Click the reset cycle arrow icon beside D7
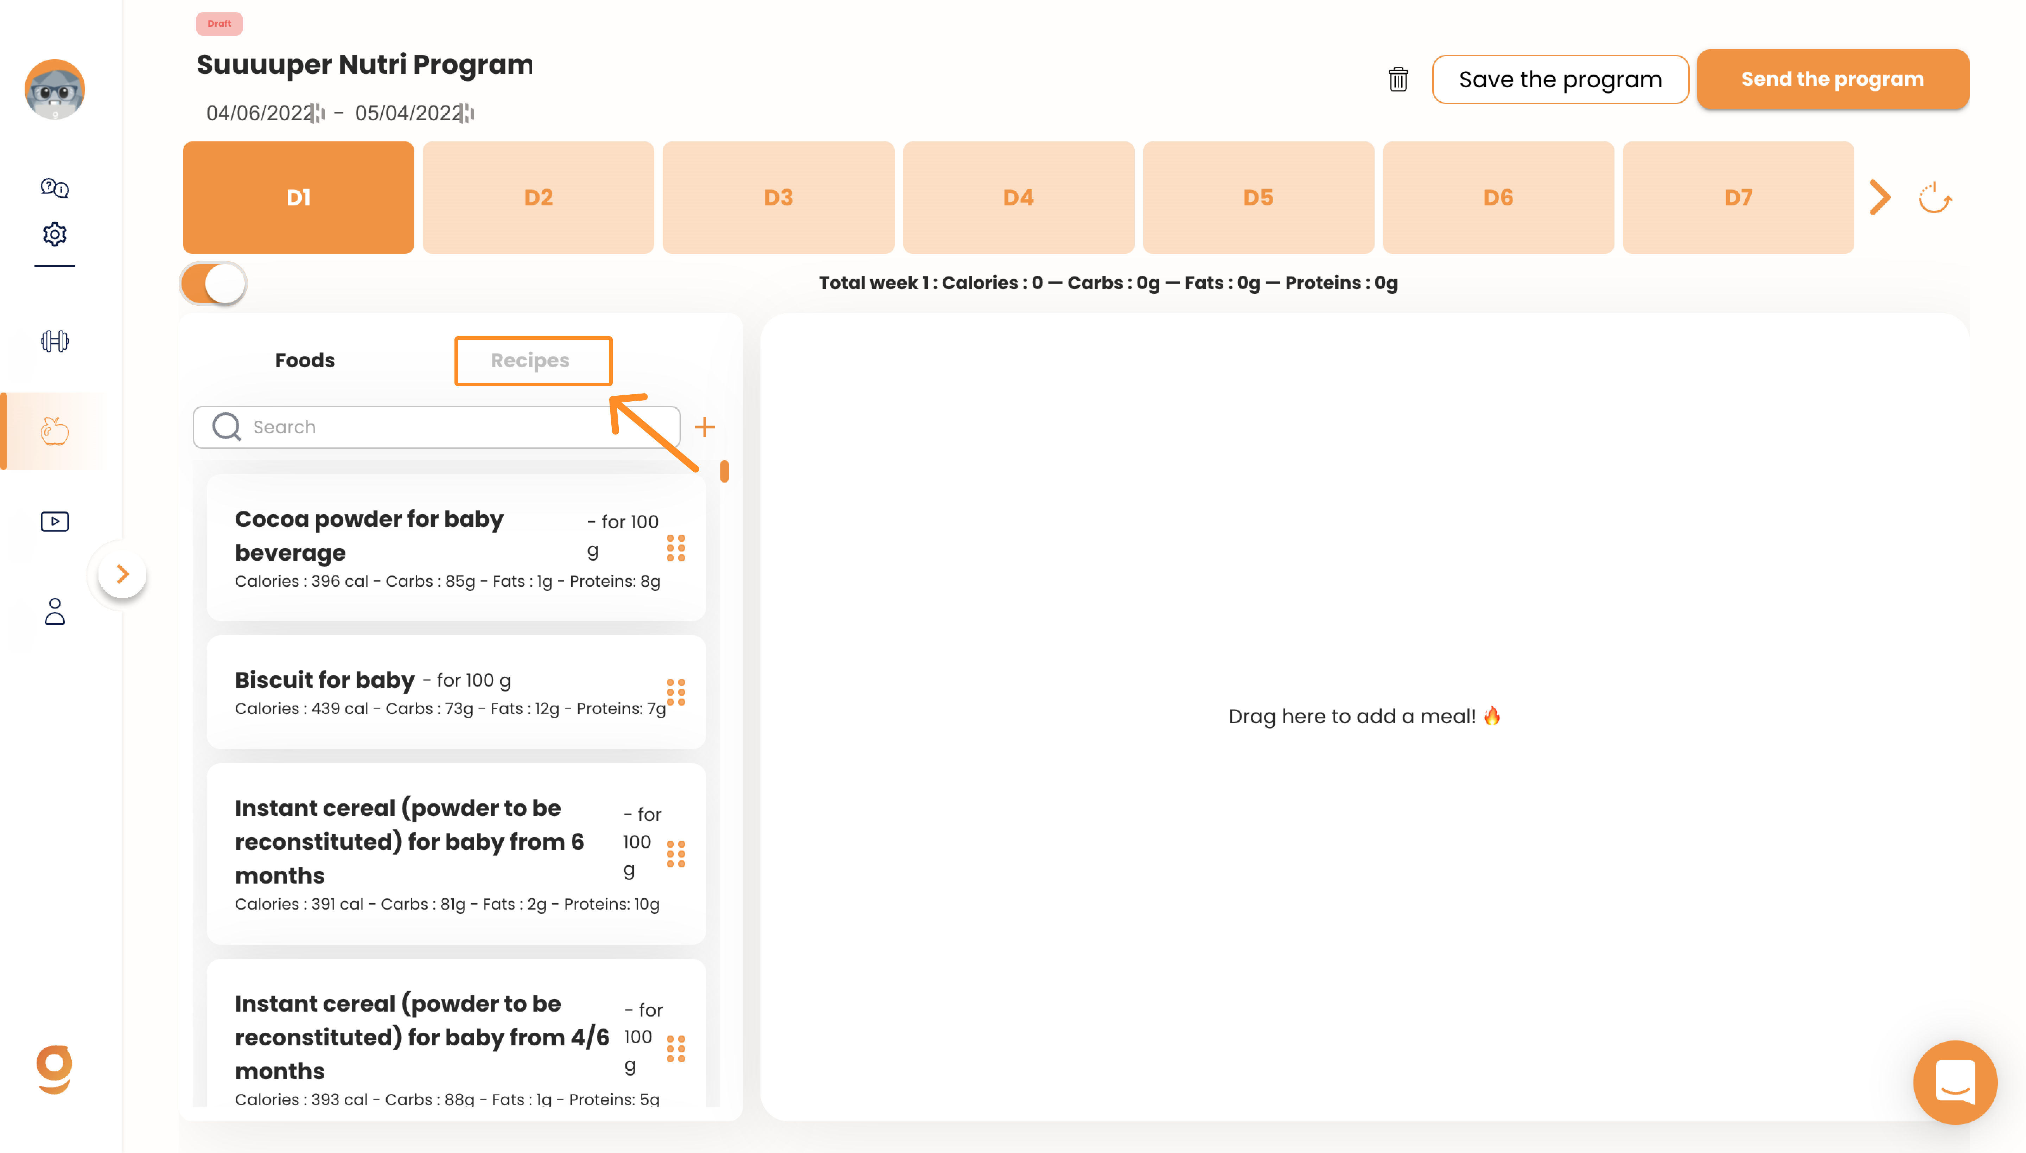This screenshot has width=2026, height=1153. (1935, 198)
